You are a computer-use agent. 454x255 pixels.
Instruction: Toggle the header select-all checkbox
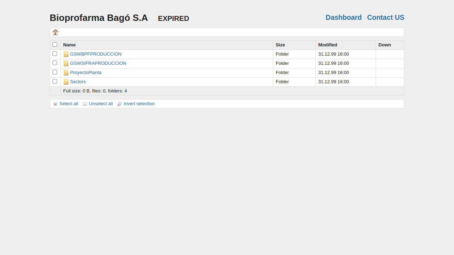(x=55, y=45)
